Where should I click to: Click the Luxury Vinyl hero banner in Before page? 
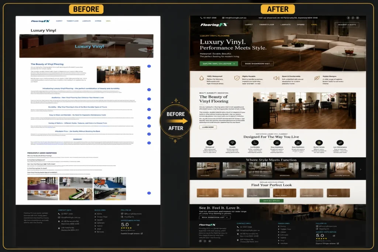point(86,46)
